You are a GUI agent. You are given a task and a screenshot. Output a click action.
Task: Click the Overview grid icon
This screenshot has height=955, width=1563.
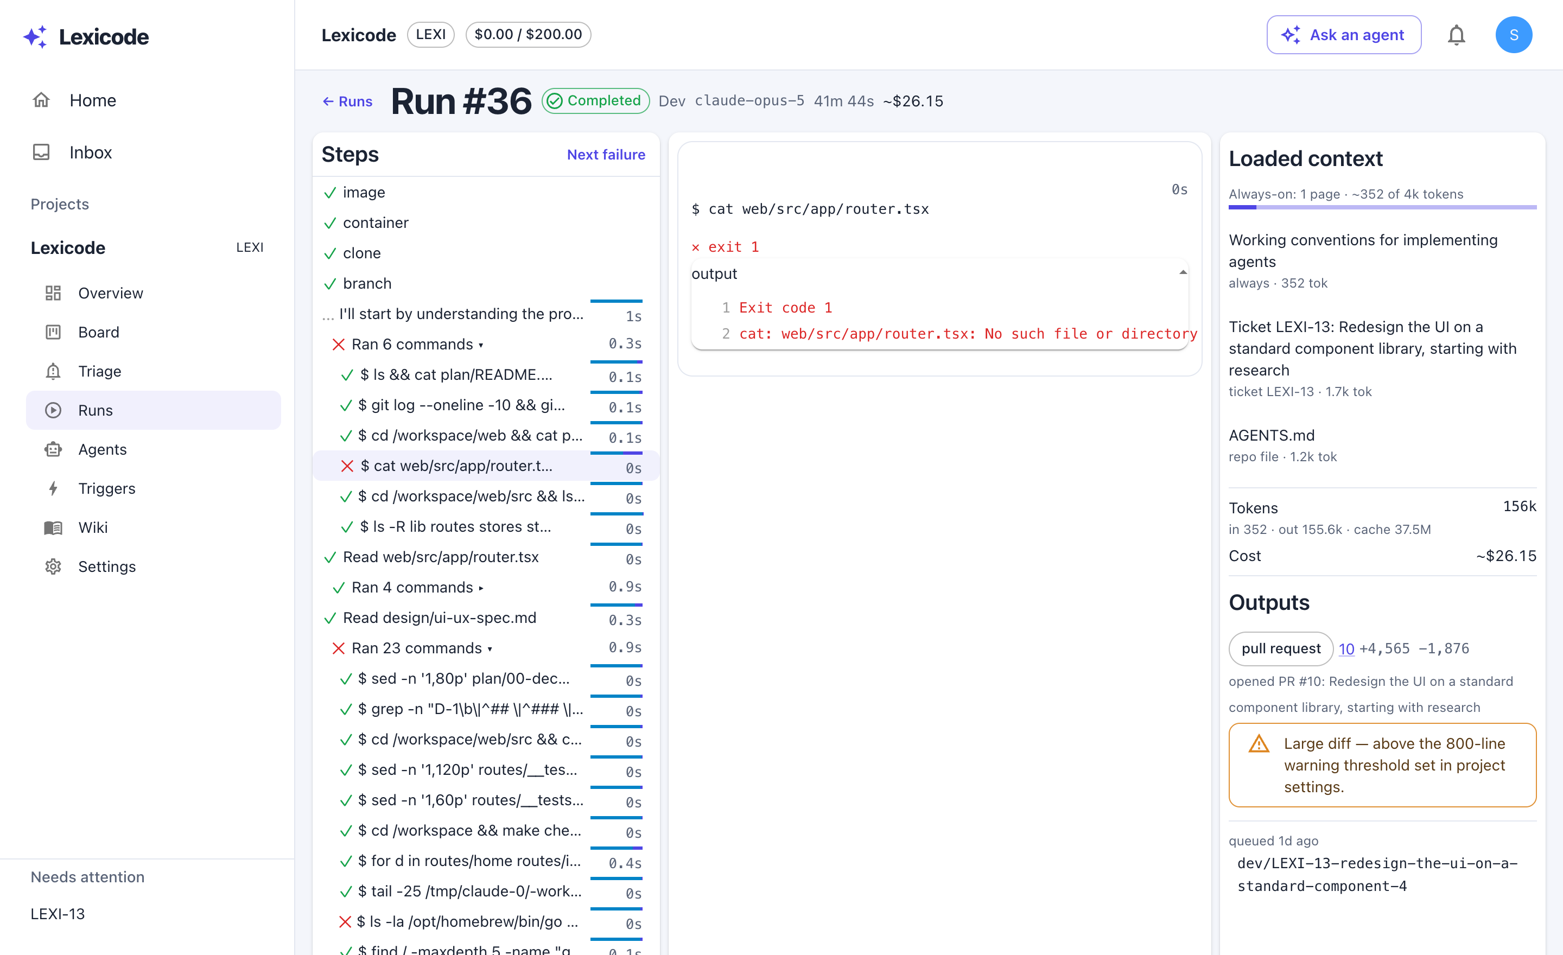[x=53, y=293]
